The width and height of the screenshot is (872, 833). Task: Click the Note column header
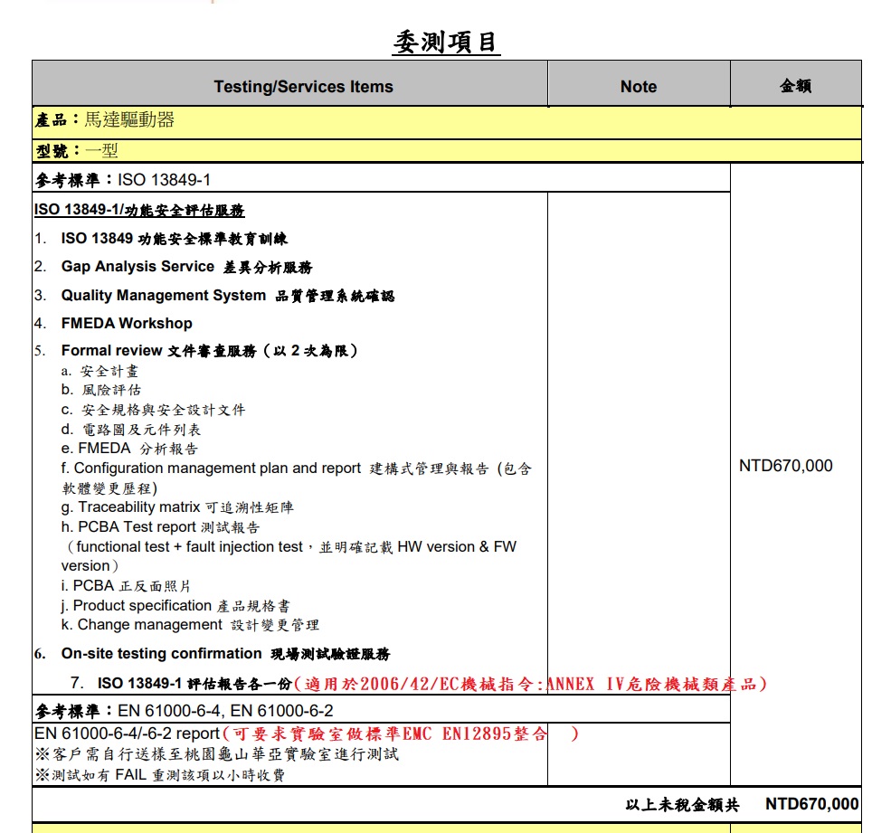pyautogui.click(x=639, y=87)
